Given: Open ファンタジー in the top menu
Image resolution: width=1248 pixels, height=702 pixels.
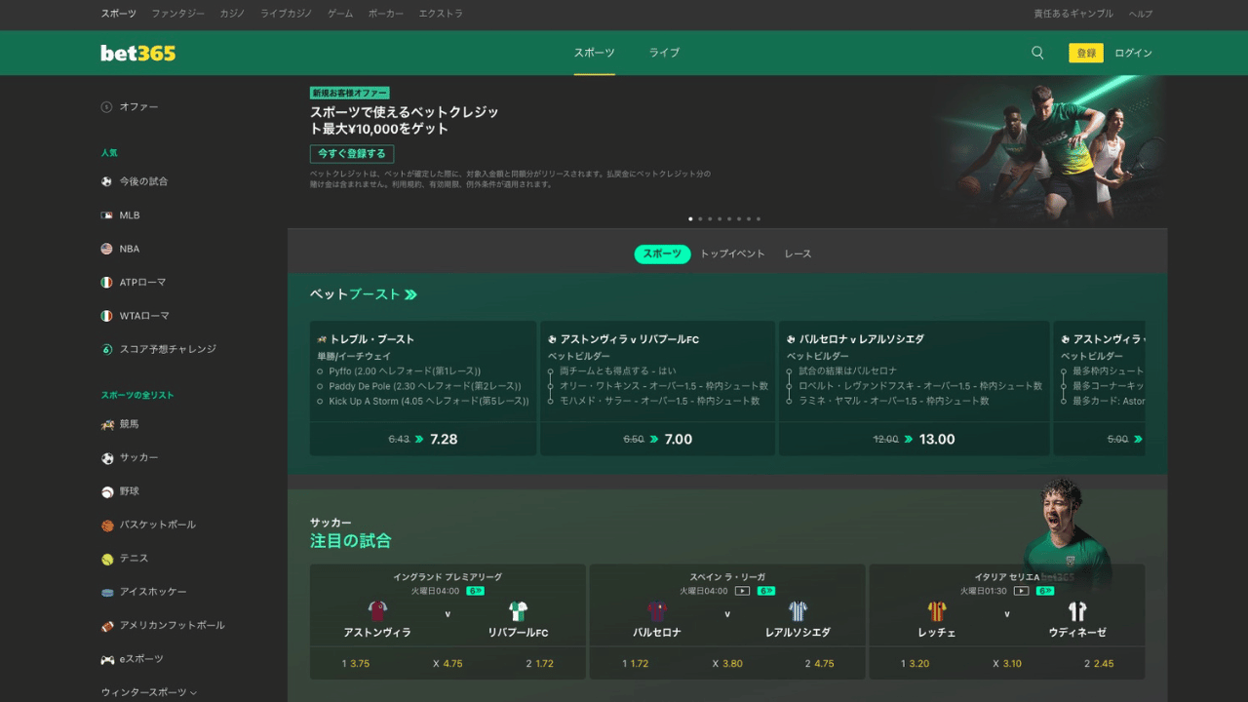Looking at the screenshot, I should [178, 14].
